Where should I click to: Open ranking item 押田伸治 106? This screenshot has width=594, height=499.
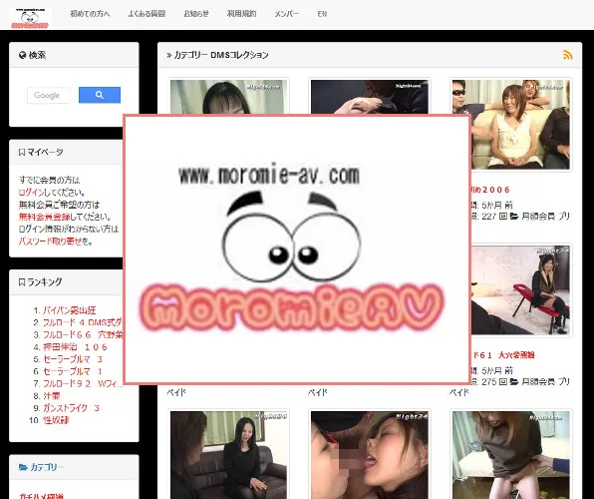(x=75, y=347)
